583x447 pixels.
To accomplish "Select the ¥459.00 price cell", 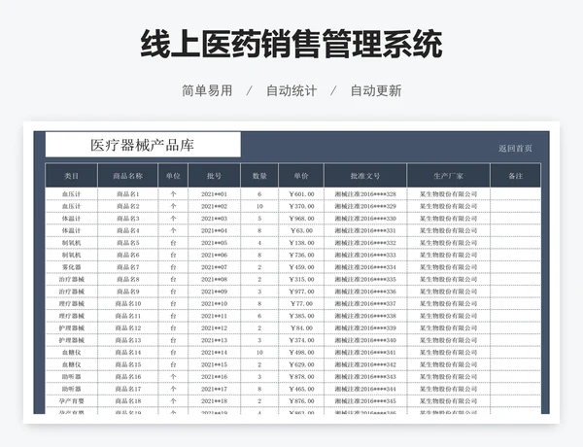I will click(301, 267).
